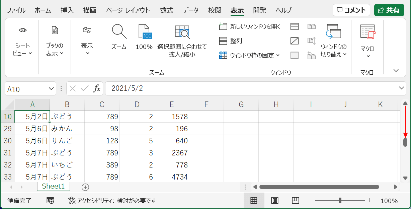411x209 pixels.
Task: Click the vertical scrollbar up arrow
Action: tap(405, 103)
